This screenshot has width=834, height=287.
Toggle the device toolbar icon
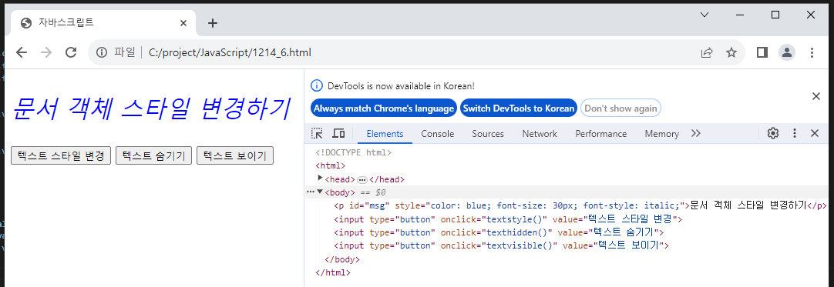click(x=338, y=133)
